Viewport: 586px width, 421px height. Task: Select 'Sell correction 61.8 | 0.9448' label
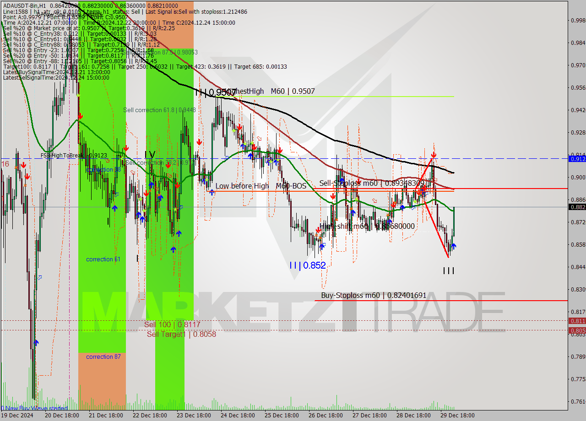(159, 110)
